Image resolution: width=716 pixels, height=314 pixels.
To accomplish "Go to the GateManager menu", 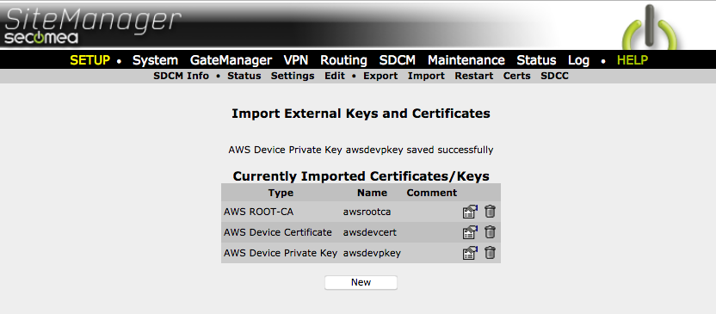I will [x=231, y=60].
